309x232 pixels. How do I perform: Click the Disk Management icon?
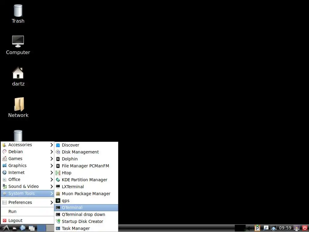[58, 152]
